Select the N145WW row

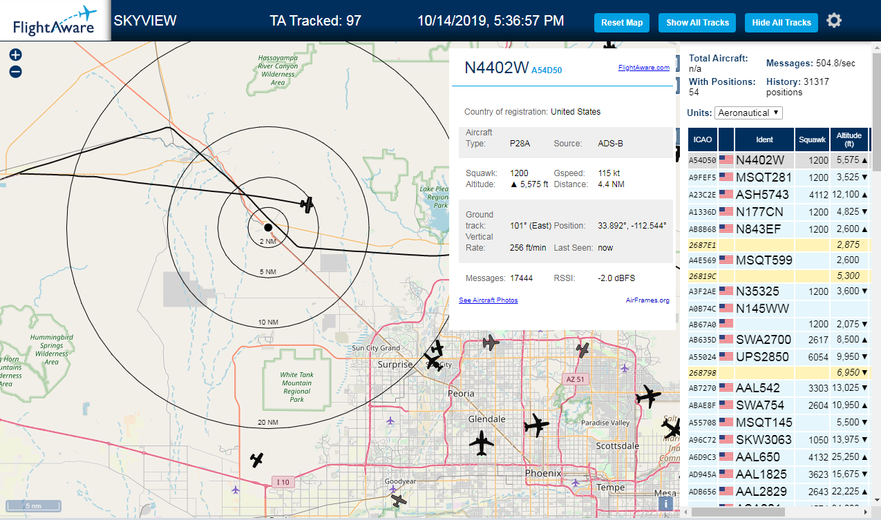[x=779, y=309]
